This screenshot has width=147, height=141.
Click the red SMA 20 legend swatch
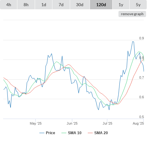click(90, 133)
